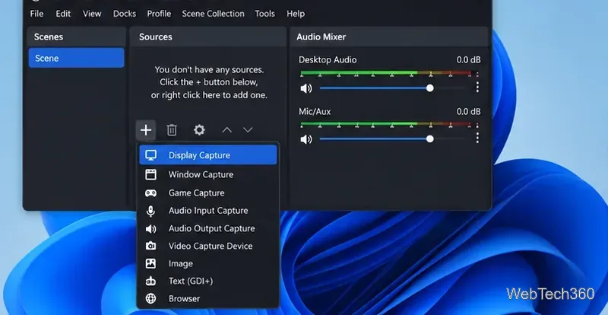608x315 pixels.
Task: Open source properties gear icon
Action: (x=199, y=130)
